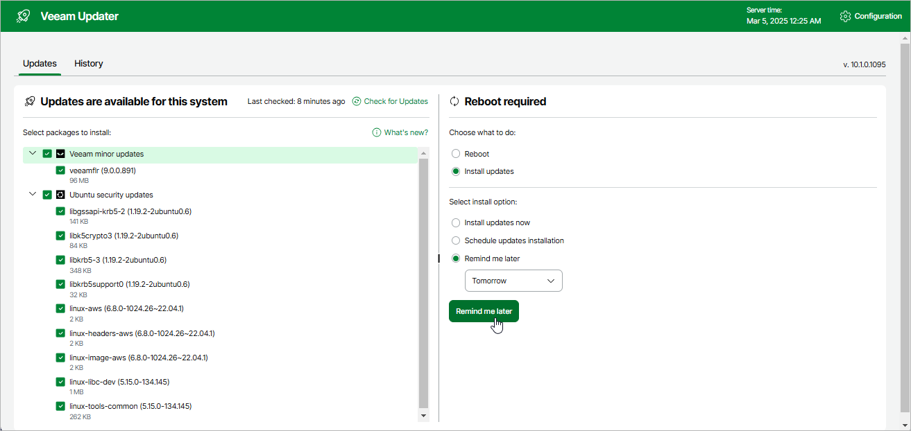The image size is (911, 431).
Task: Open the Tomorrow reminder dropdown
Action: click(x=513, y=281)
